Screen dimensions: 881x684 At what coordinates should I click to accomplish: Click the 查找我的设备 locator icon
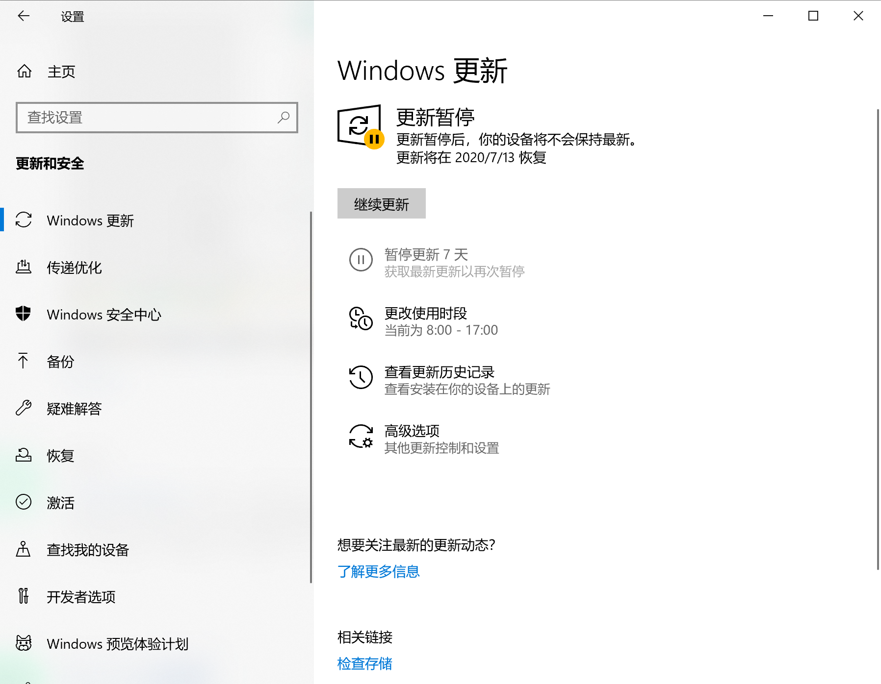(23, 549)
